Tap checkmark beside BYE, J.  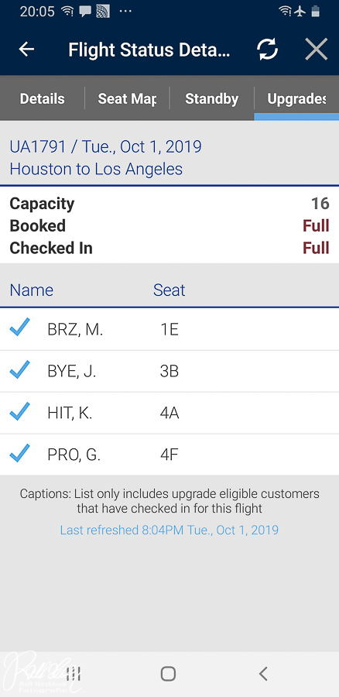[19, 369]
